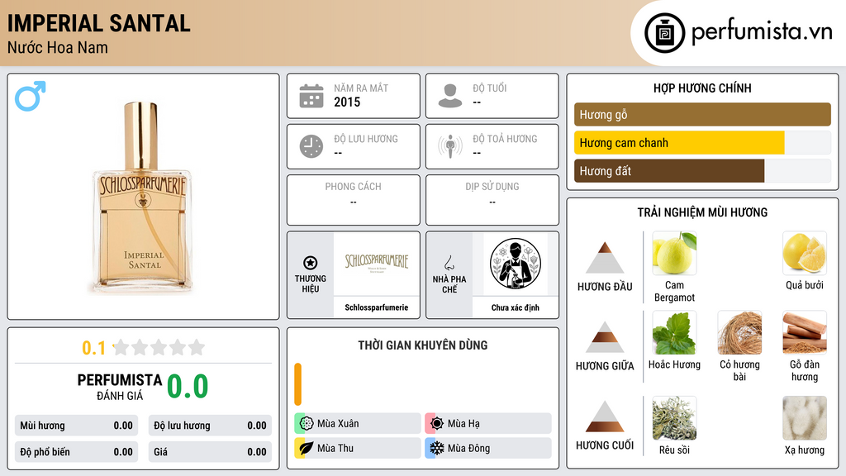This screenshot has height=476, width=846.
Task: Select the Mùa Đông season button
Action: point(488,448)
